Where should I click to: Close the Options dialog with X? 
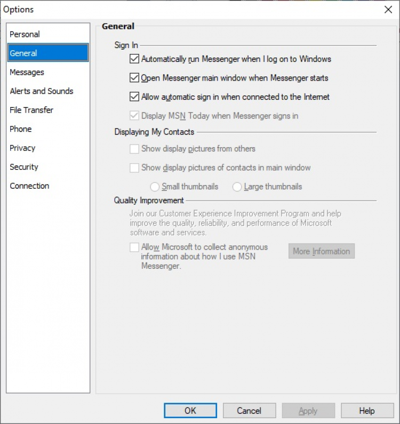coord(388,10)
